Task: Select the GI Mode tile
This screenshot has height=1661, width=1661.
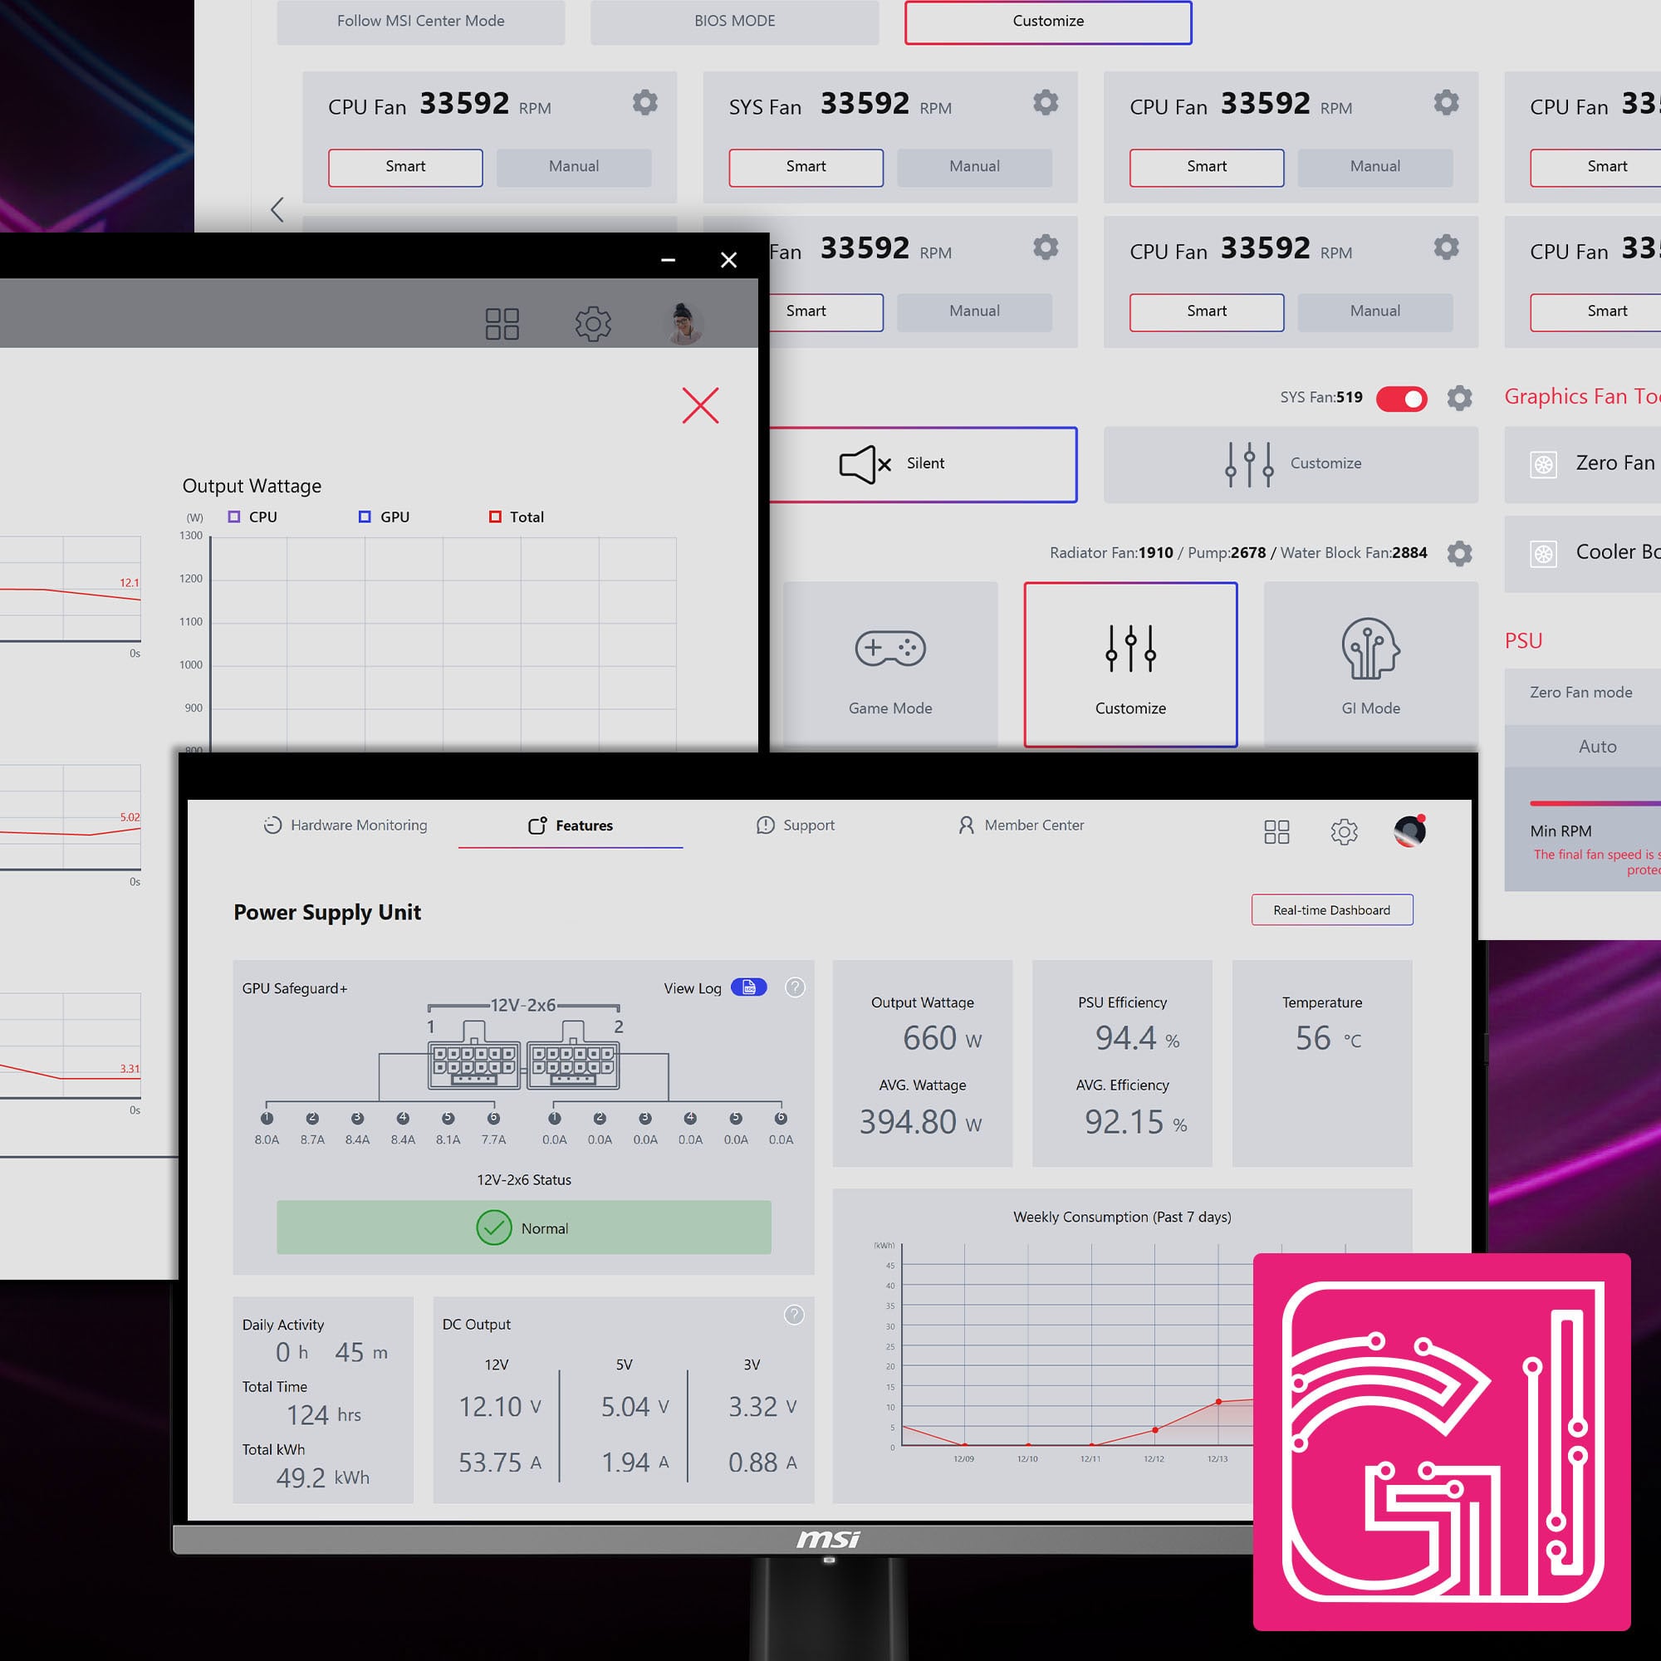Action: coord(1370,664)
